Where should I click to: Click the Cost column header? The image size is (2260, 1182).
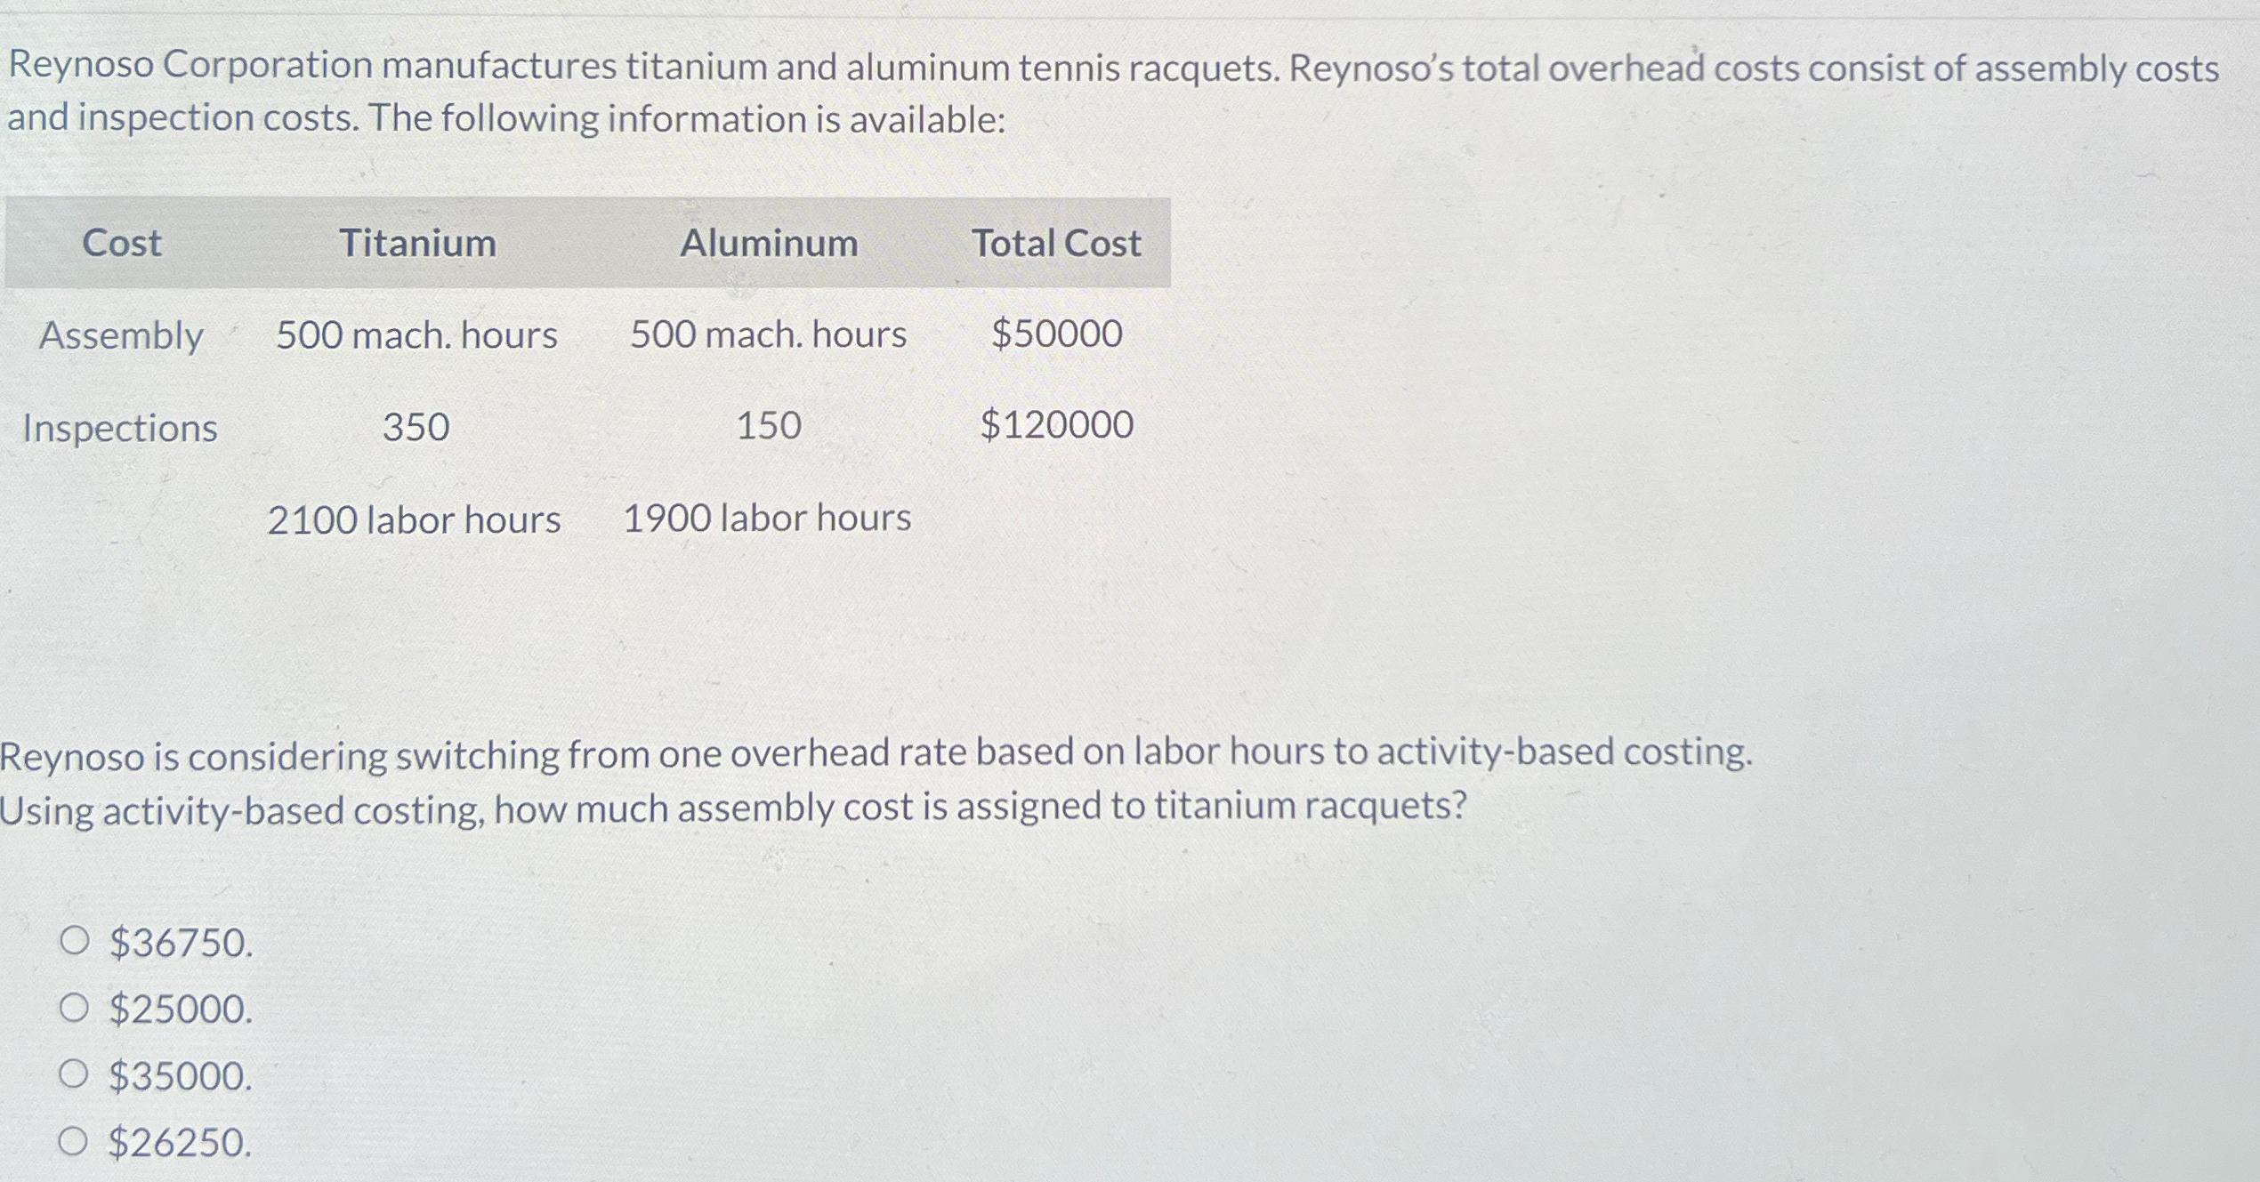[122, 241]
